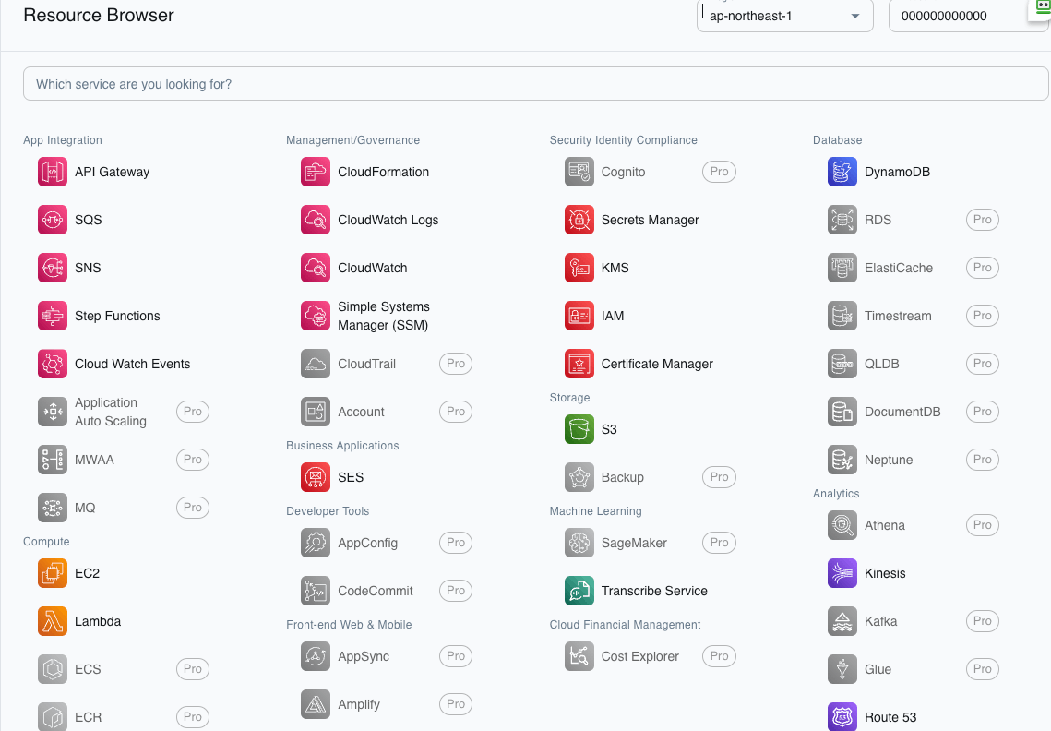Click the AppConfig label

[x=367, y=543]
